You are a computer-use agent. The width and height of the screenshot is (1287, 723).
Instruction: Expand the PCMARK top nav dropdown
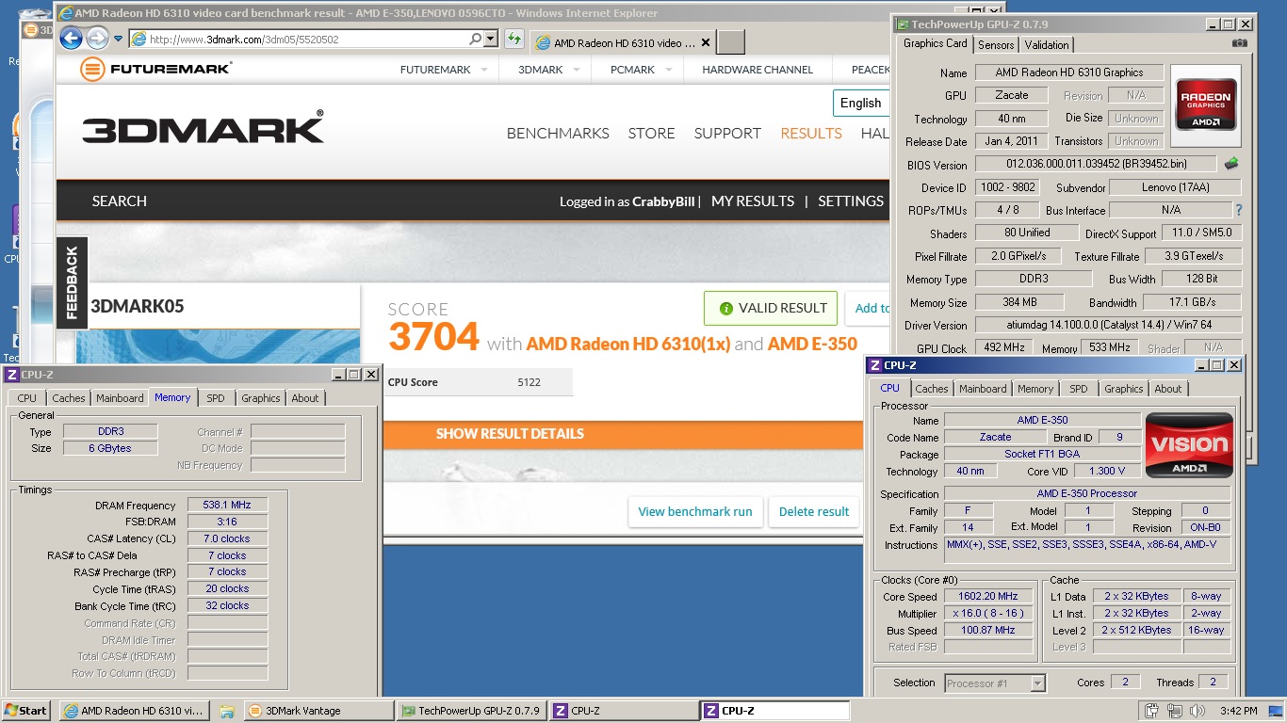click(668, 70)
